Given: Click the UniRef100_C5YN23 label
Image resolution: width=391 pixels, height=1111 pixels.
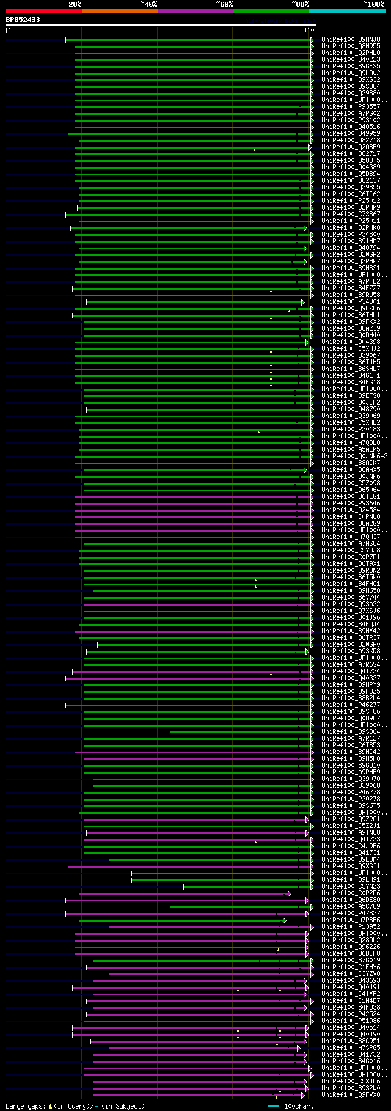Looking at the screenshot, I should click(x=351, y=887).
